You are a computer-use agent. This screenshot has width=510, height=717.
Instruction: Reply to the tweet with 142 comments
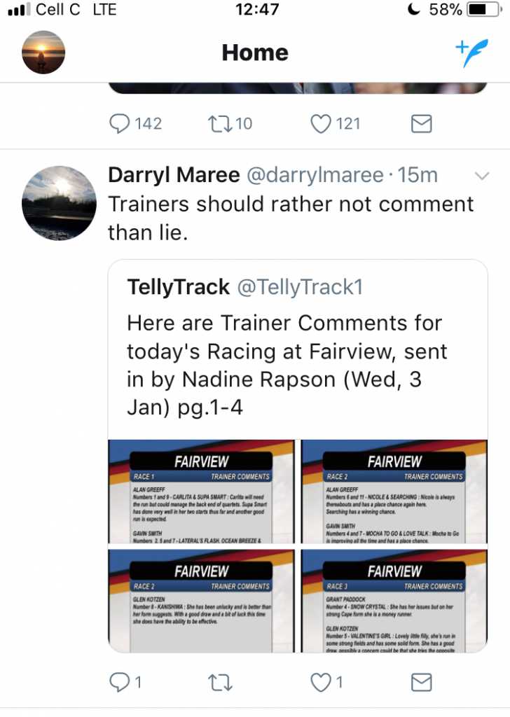[x=119, y=123]
